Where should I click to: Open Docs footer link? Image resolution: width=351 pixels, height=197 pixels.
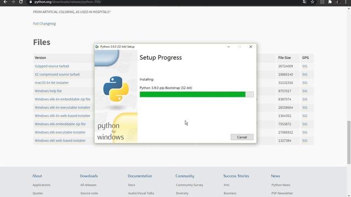click(x=132, y=185)
